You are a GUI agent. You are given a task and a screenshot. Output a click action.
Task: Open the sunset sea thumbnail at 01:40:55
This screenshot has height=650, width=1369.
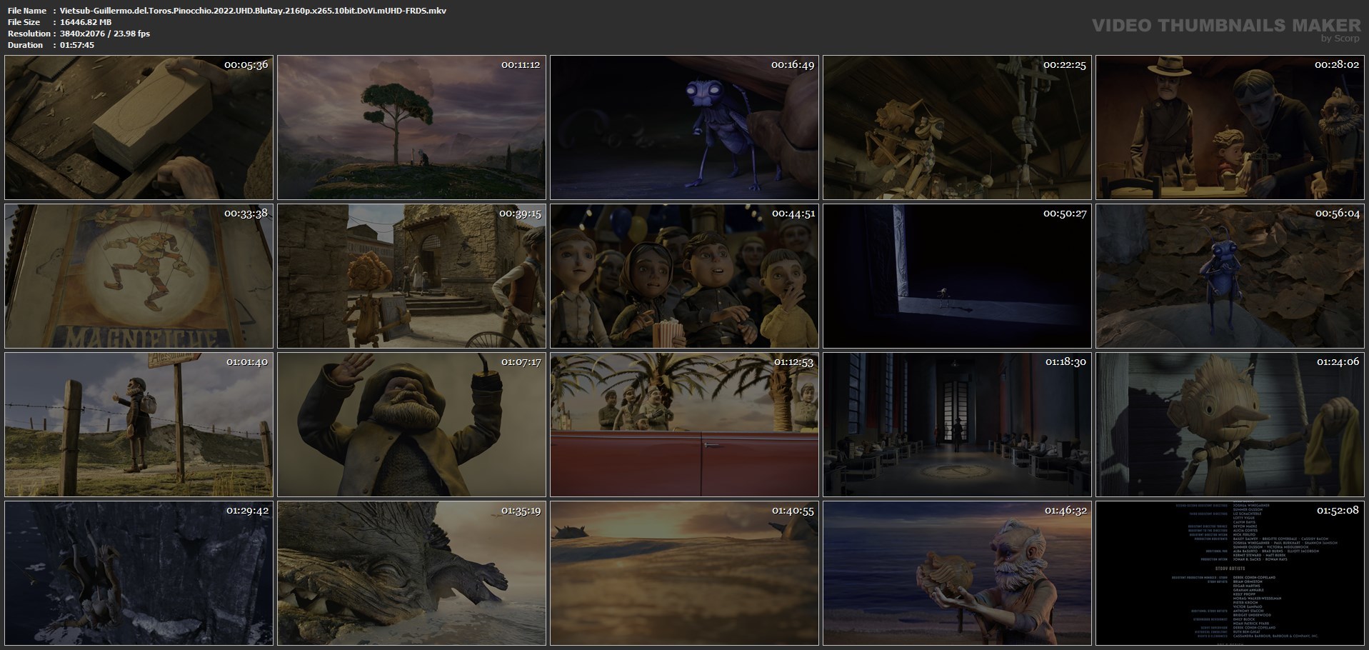click(x=684, y=574)
